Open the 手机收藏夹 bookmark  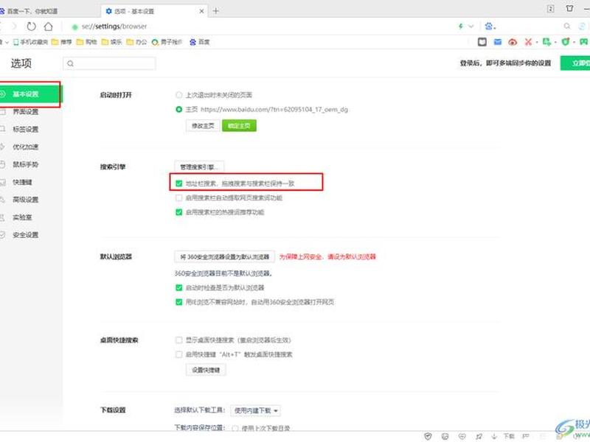point(30,42)
